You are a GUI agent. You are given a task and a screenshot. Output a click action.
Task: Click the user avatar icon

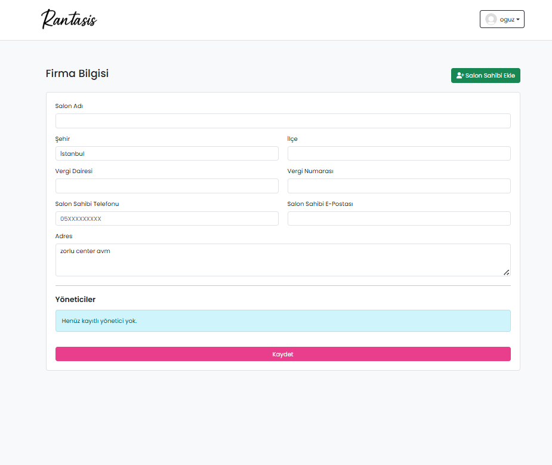point(491,19)
